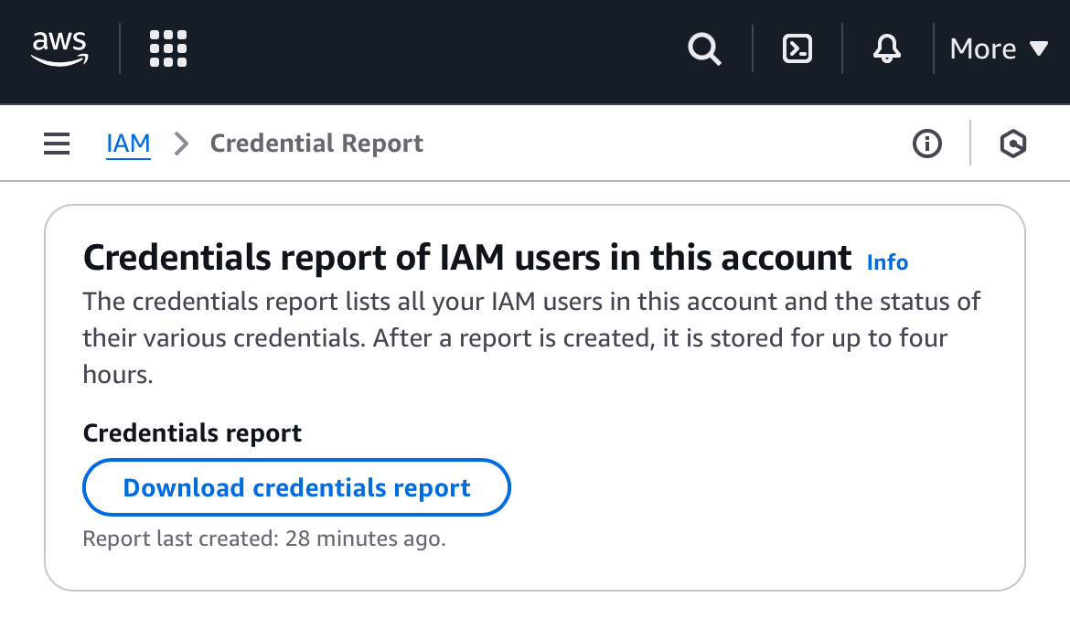
Task: Click the triangle arrow beside More
Action: click(x=1038, y=48)
